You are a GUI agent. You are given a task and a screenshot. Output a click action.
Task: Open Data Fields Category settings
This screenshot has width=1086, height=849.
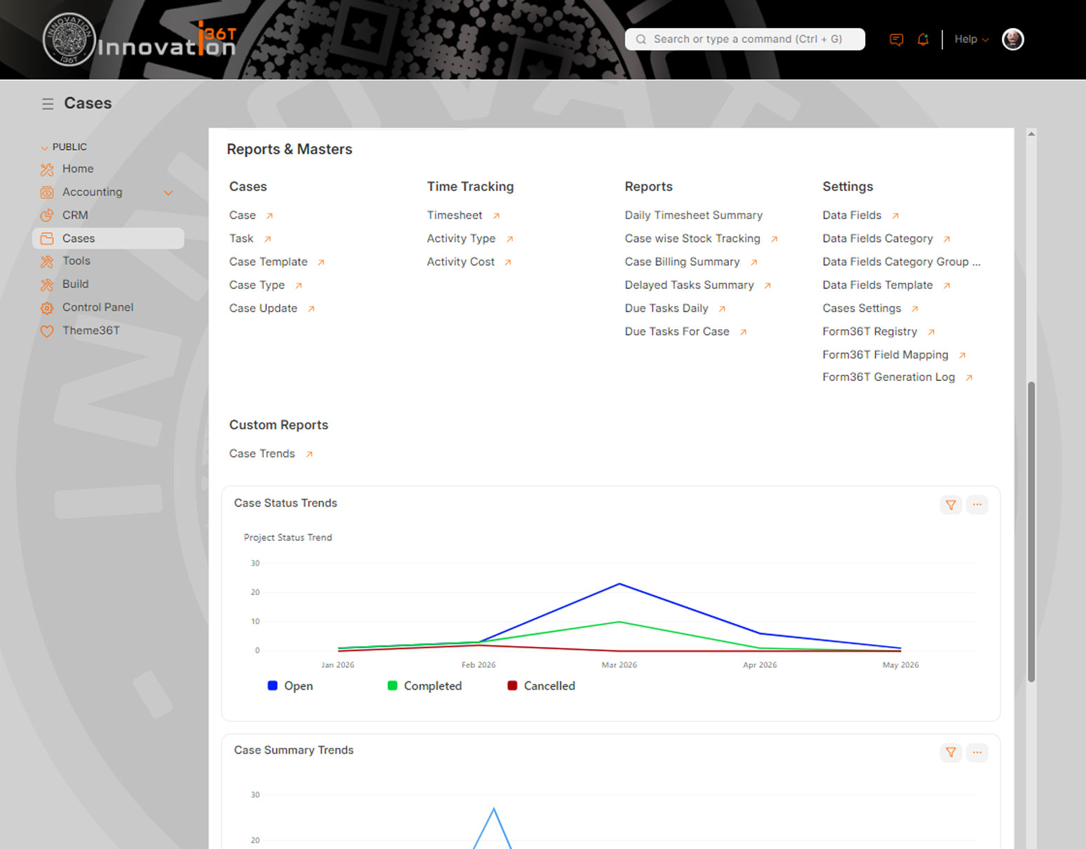click(x=878, y=239)
